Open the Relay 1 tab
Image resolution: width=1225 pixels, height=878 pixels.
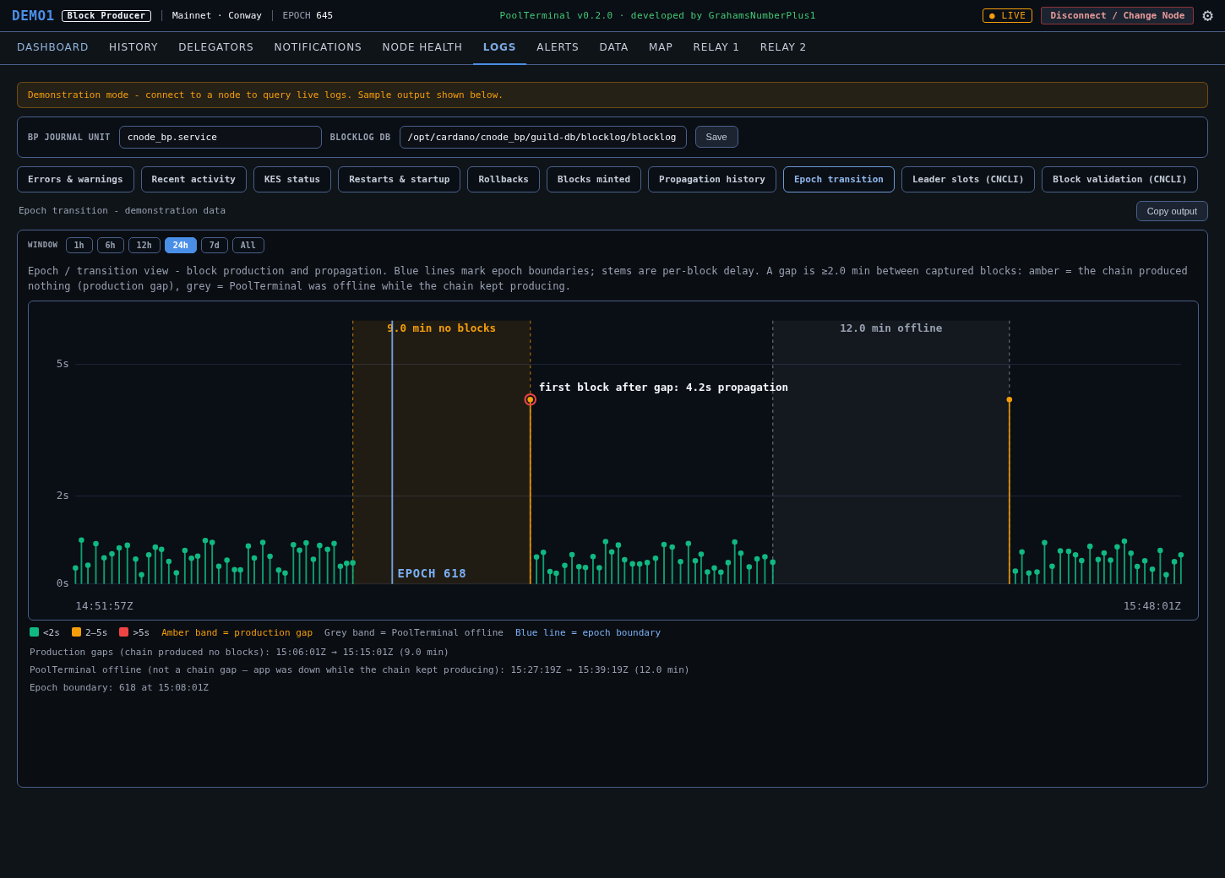click(x=716, y=47)
